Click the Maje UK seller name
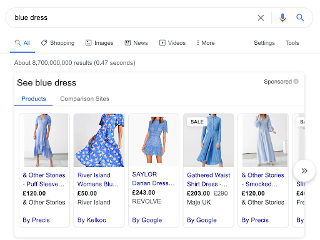 tap(199, 203)
